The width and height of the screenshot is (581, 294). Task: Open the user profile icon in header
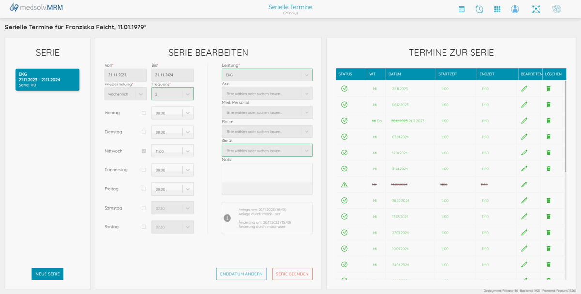coord(515,9)
